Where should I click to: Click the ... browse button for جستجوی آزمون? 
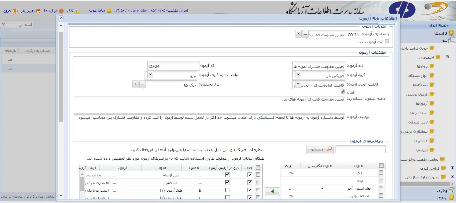[305, 34]
